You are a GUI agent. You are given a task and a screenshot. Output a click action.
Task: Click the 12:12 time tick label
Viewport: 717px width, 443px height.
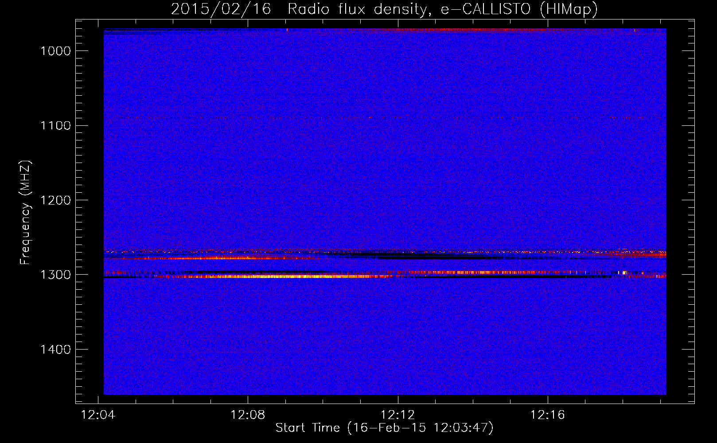[398, 415]
